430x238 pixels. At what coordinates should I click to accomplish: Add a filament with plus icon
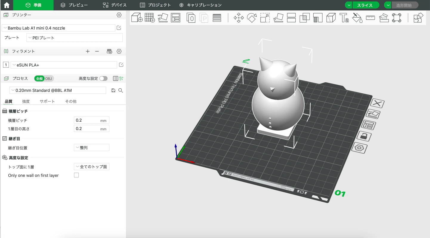[88, 51]
